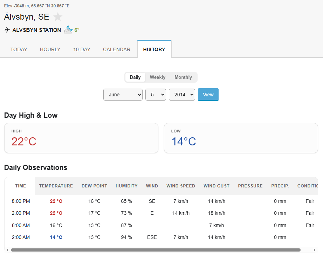
Task: Click the ESE wind direction cell
Action: tap(152, 237)
